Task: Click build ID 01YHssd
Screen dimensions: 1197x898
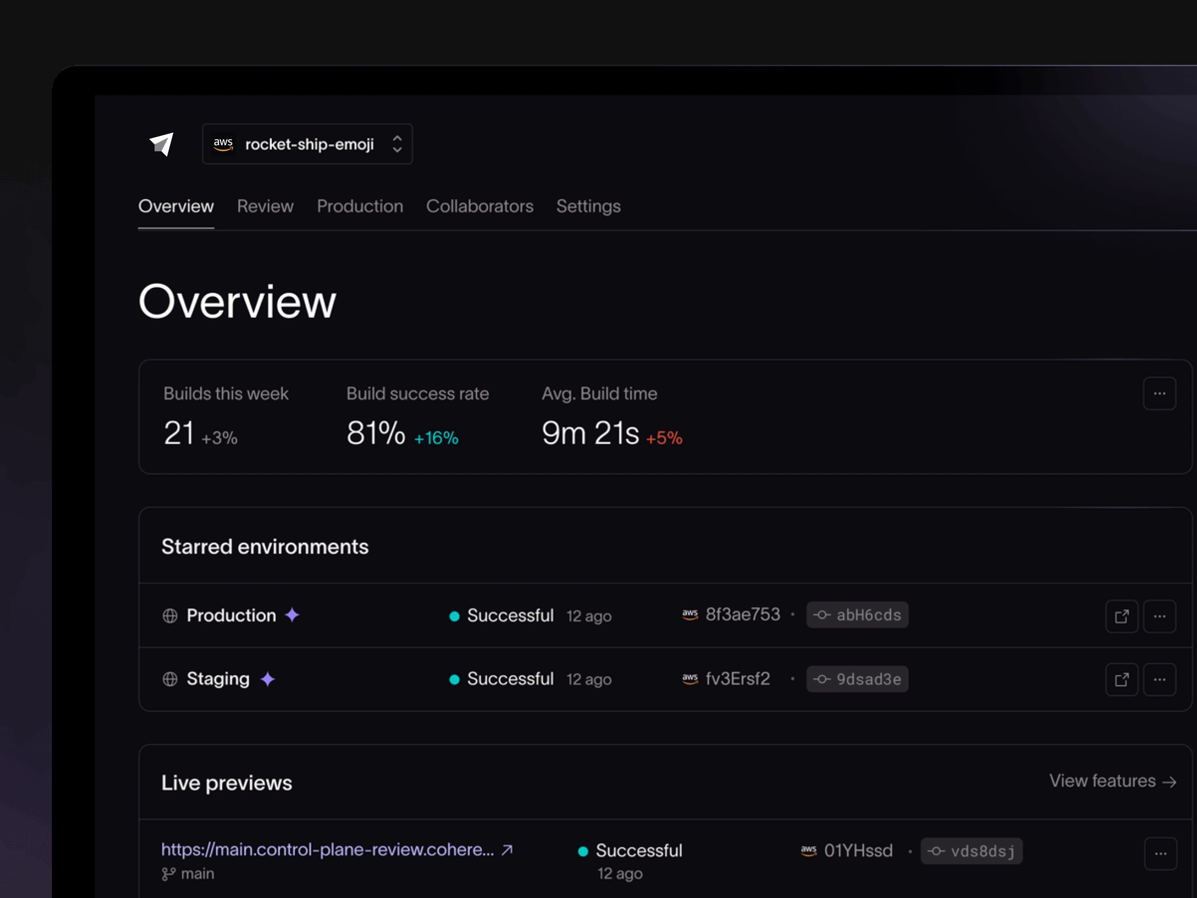Action: [858, 851]
